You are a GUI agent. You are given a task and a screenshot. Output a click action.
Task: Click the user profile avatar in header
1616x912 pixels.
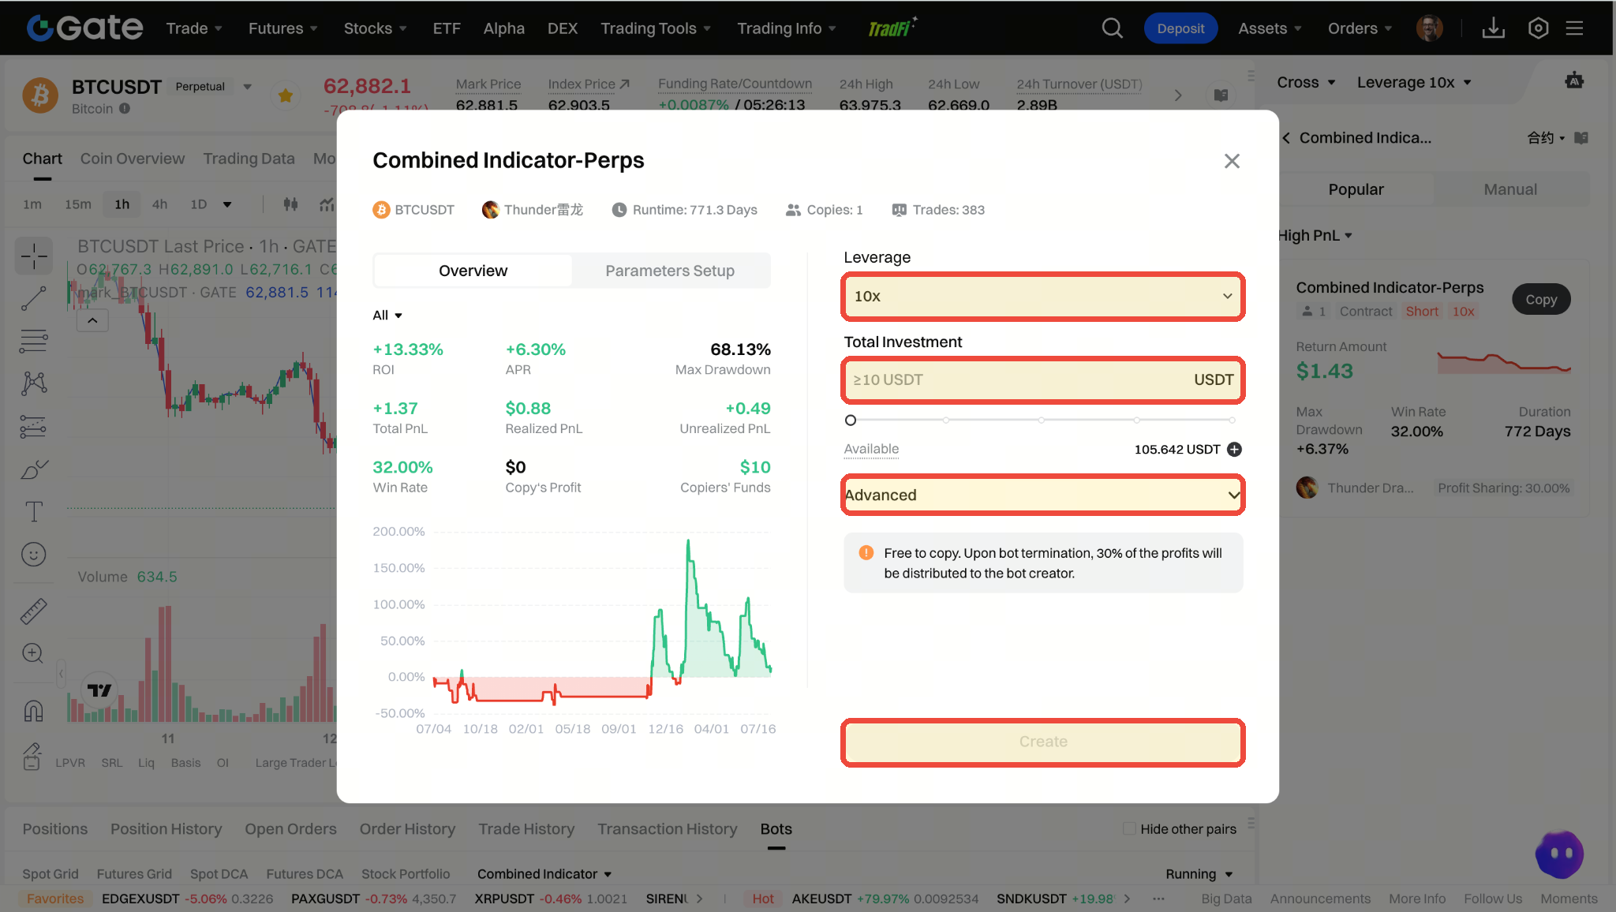[x=1429, y=28]
